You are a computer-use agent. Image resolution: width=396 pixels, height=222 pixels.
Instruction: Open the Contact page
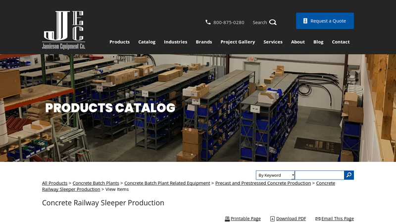tap(341, 42)
